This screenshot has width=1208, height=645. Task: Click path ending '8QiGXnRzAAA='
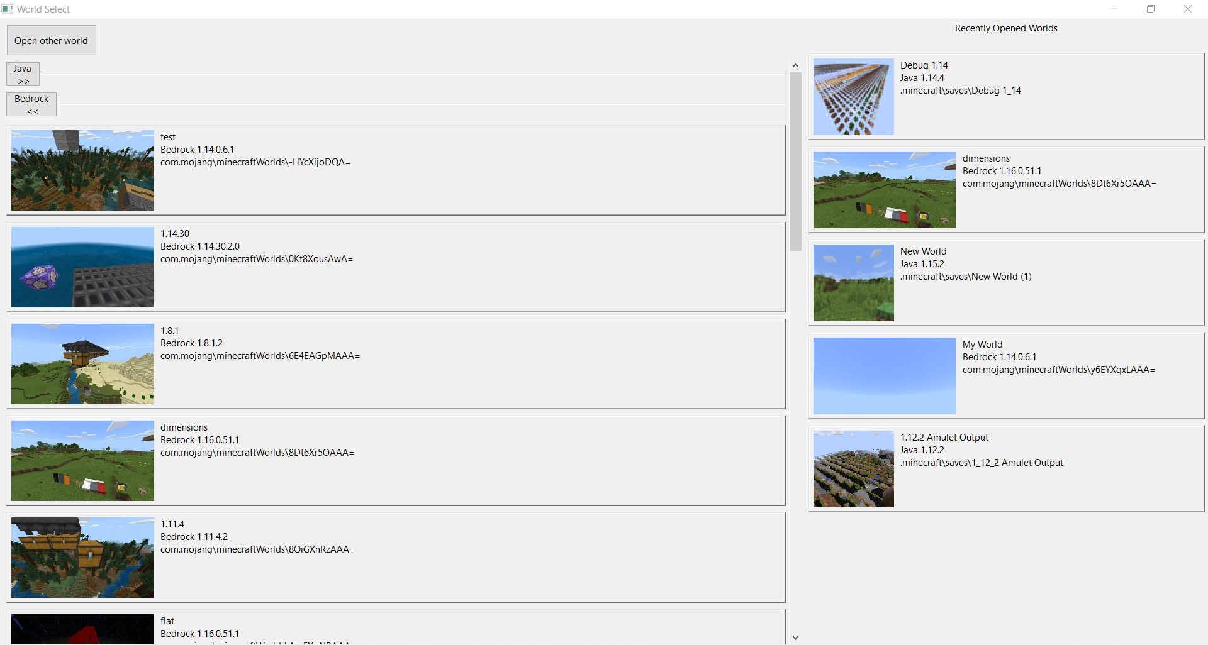click(x=257, y=549)
